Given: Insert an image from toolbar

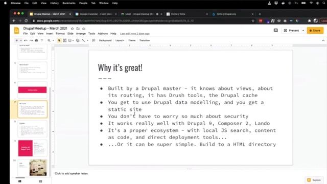Looking at the screenshot, I should tap(70, 40).
